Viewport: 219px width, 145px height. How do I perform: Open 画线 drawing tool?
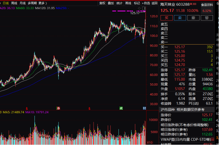pyautogui.click(x=128, y=3)
